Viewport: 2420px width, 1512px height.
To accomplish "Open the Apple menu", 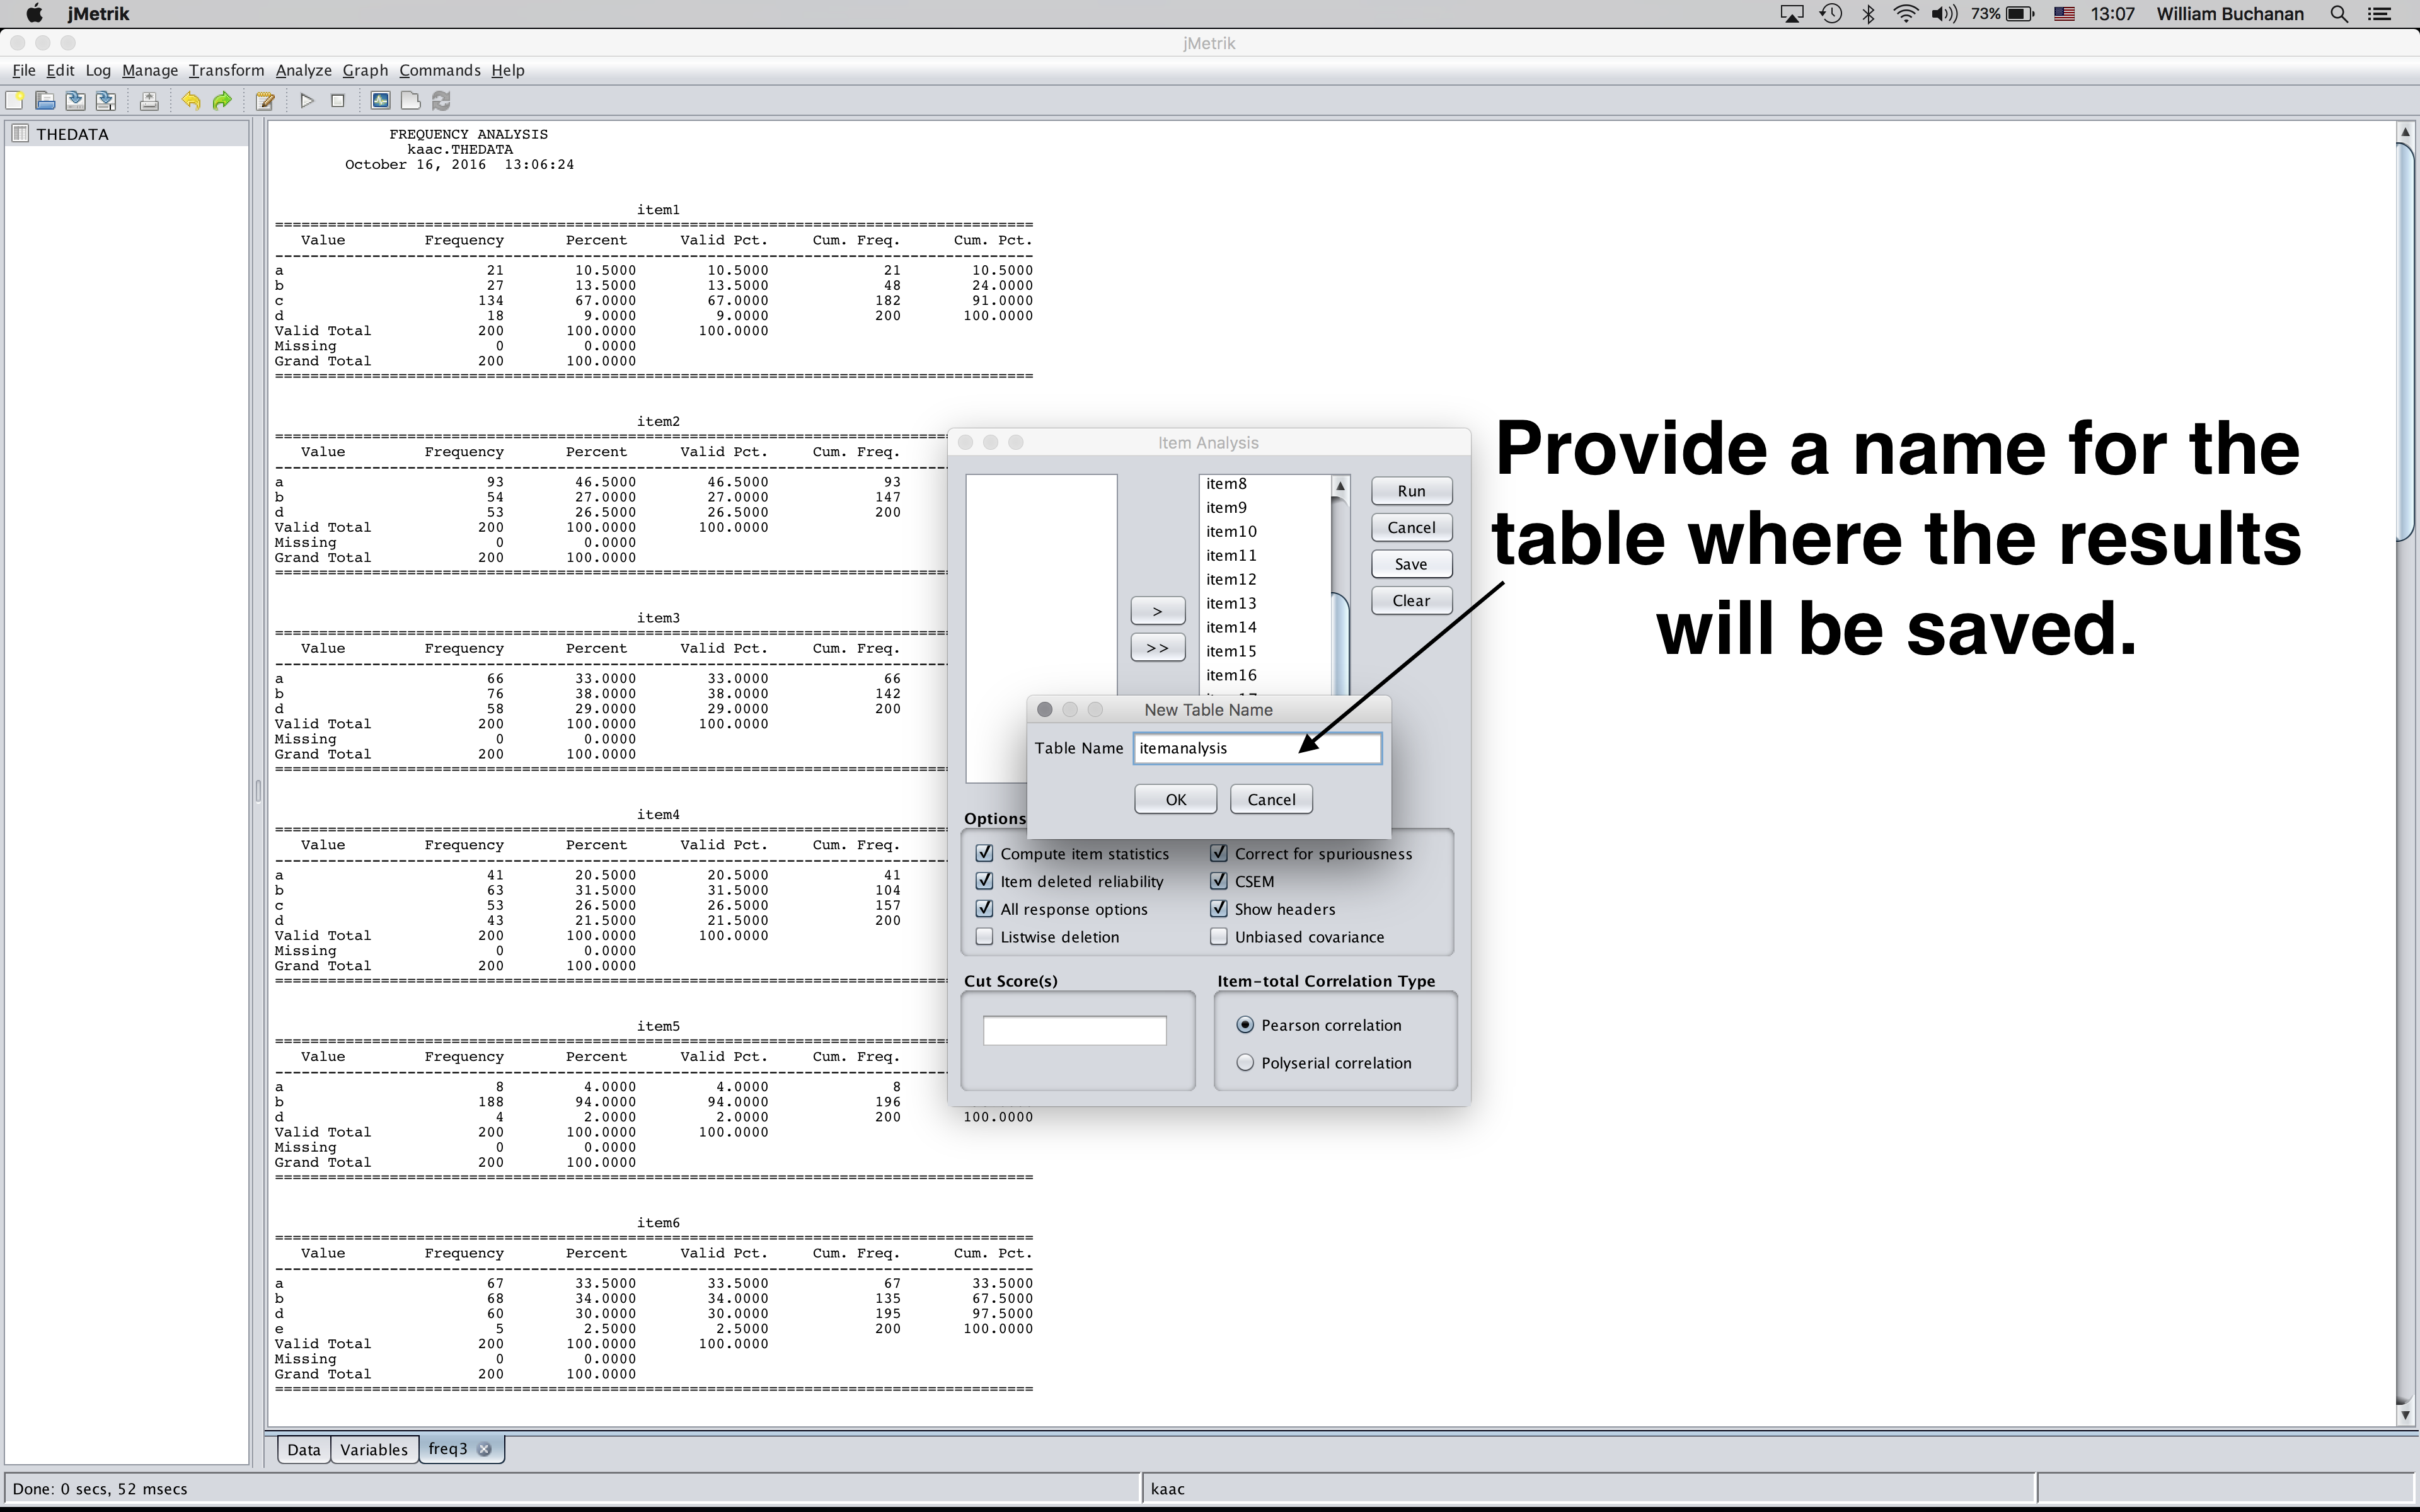I will pos(34,14).
